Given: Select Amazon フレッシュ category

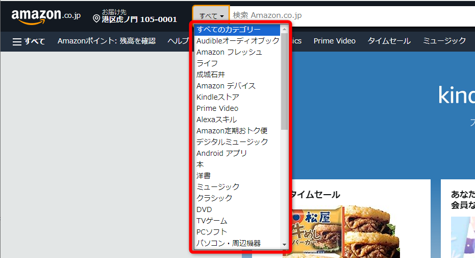Looking at the screenshot, I should click(x=238, y=52).
